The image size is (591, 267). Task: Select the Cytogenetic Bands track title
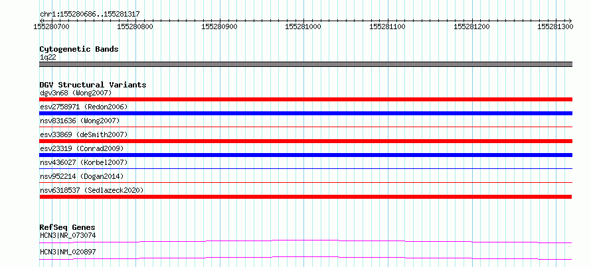[x=79, y=49]
